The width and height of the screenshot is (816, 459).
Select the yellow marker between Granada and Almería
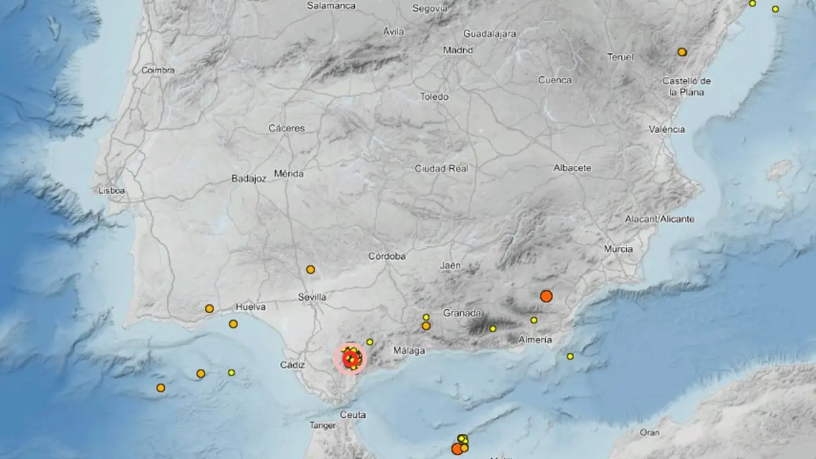click(x=493, y=329)
